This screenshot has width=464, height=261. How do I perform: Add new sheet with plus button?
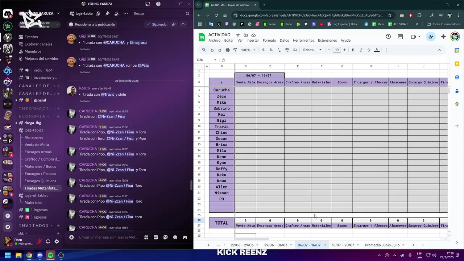tap(208, 245)
